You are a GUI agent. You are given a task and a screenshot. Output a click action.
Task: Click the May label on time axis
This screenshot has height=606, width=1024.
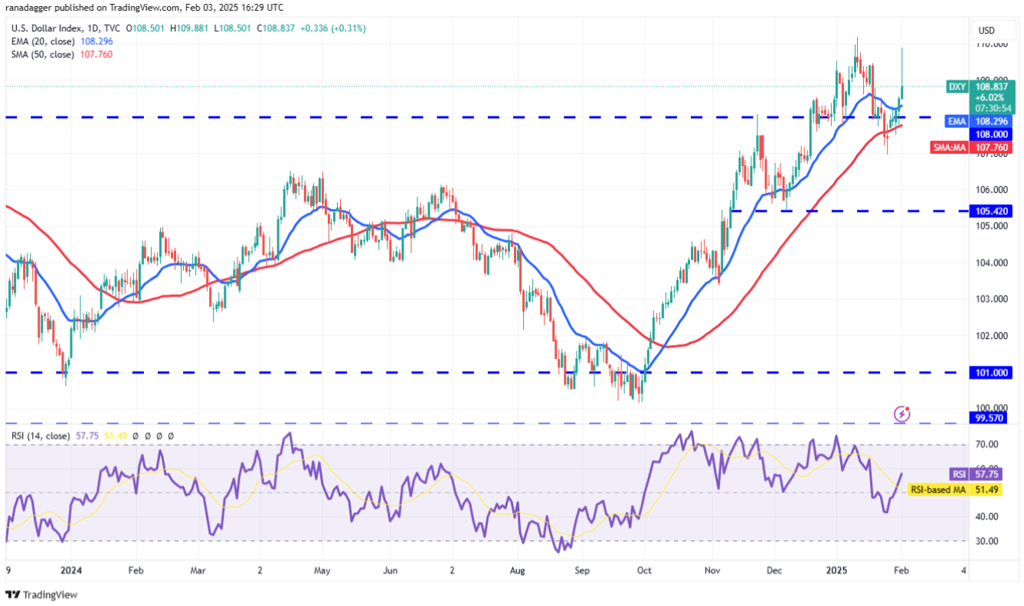click(x=322, y=570)
